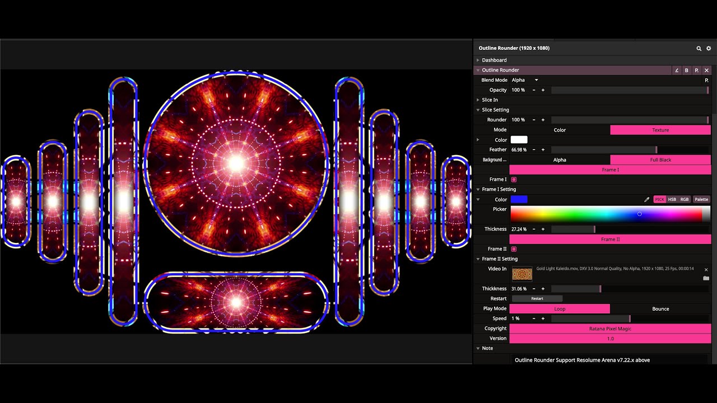This screenshot has height=403, width=717.
Task: Open the panel search magnifier icon
Action: (x=699, y=49)
